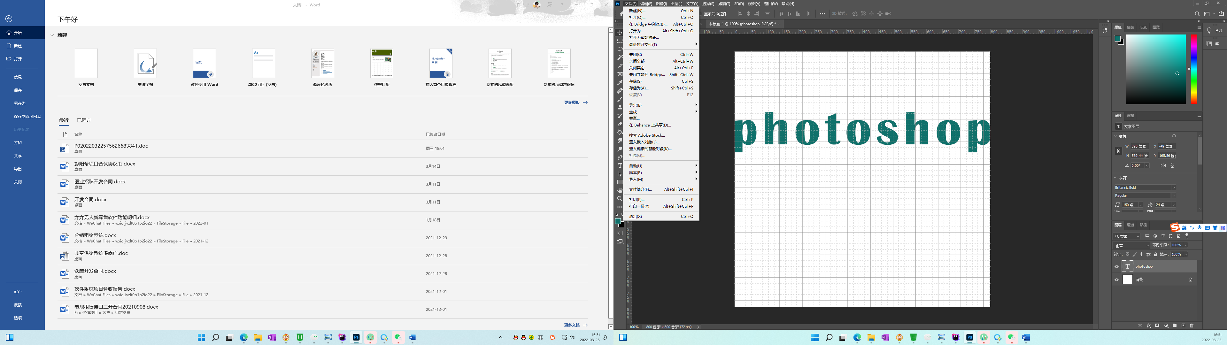Select the 空白文档 template thumbnail
1227x345 pixels.
[x=86, y=63]
